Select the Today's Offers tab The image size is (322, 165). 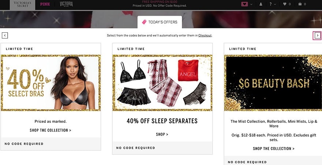[x=160, y=22]
